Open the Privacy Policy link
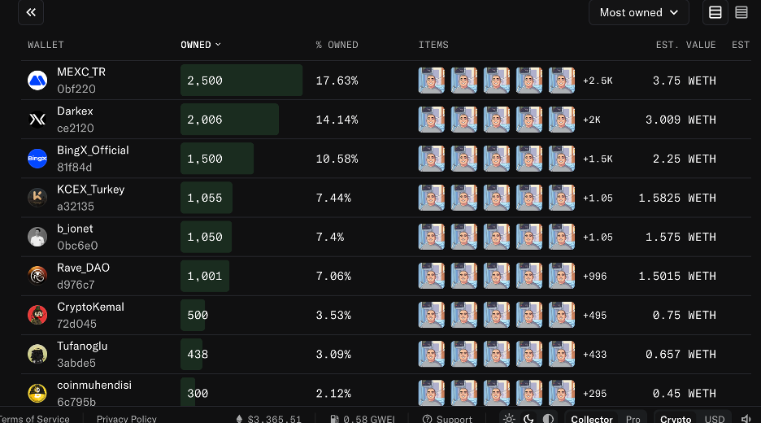The width and height of the screenshot is (761, 423). [126, 419]
